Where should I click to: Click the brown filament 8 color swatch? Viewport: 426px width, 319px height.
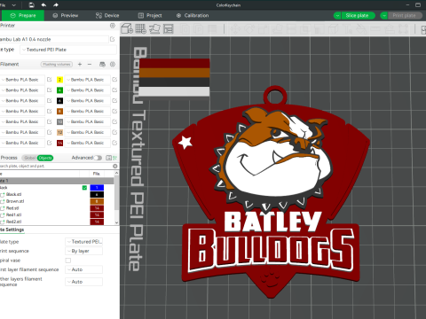tap(59, 111)
